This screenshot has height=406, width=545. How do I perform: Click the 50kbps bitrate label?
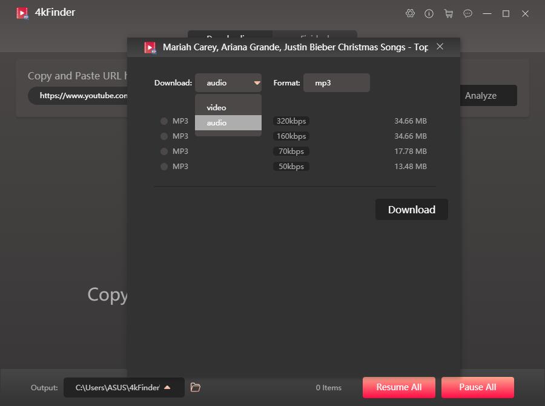[291, 166]
